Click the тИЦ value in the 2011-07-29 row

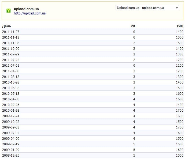(180, 54)
